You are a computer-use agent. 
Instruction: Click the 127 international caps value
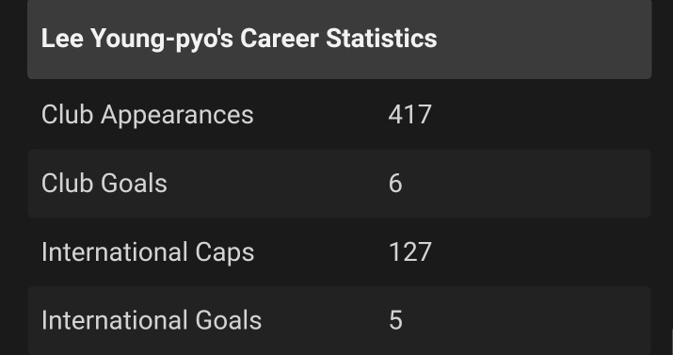point(409,252)
